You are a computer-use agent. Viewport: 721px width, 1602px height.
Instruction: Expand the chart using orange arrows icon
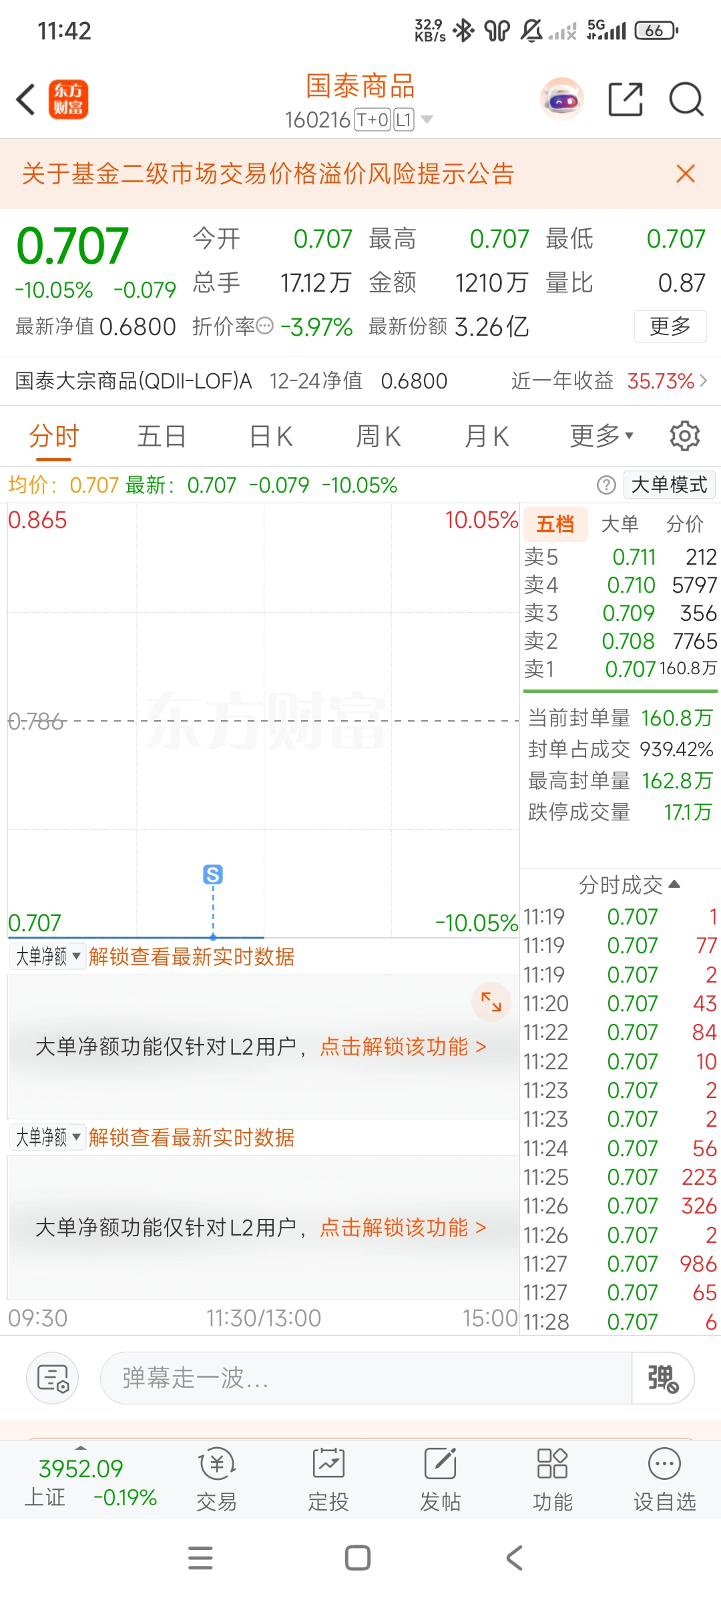tap(491, 1001)
